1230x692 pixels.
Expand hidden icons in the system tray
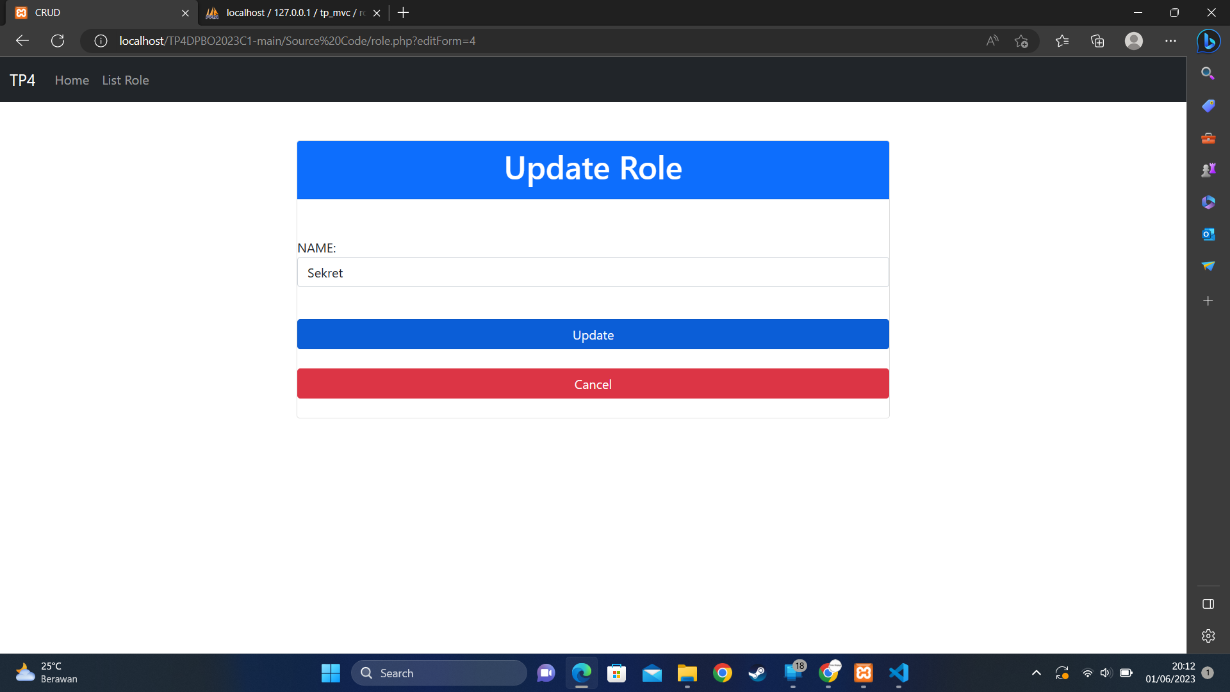tap(1036, 673)
